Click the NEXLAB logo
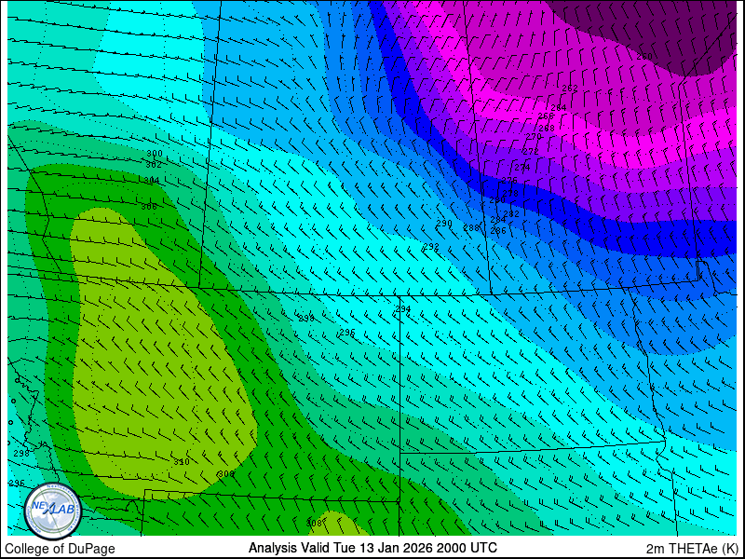This screenshot has width=745, height=559. (53, 511)
